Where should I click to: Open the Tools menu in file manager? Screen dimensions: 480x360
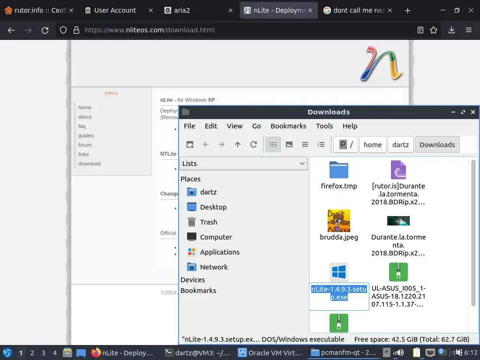click(x=324, y=126)
